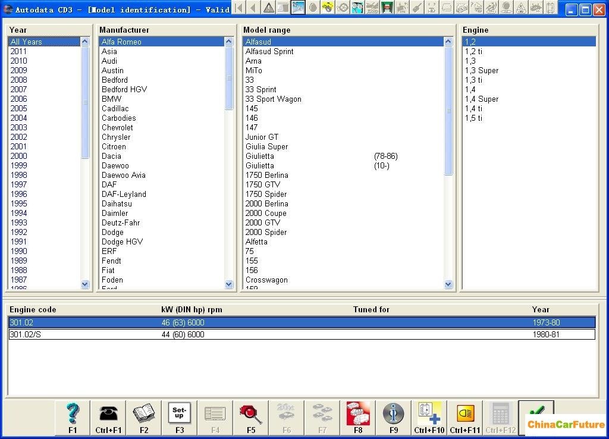Image resolution: width=609 pixels, height=439 pixels.
Task: Select year 2005 in the Year list
Action: 43,108
